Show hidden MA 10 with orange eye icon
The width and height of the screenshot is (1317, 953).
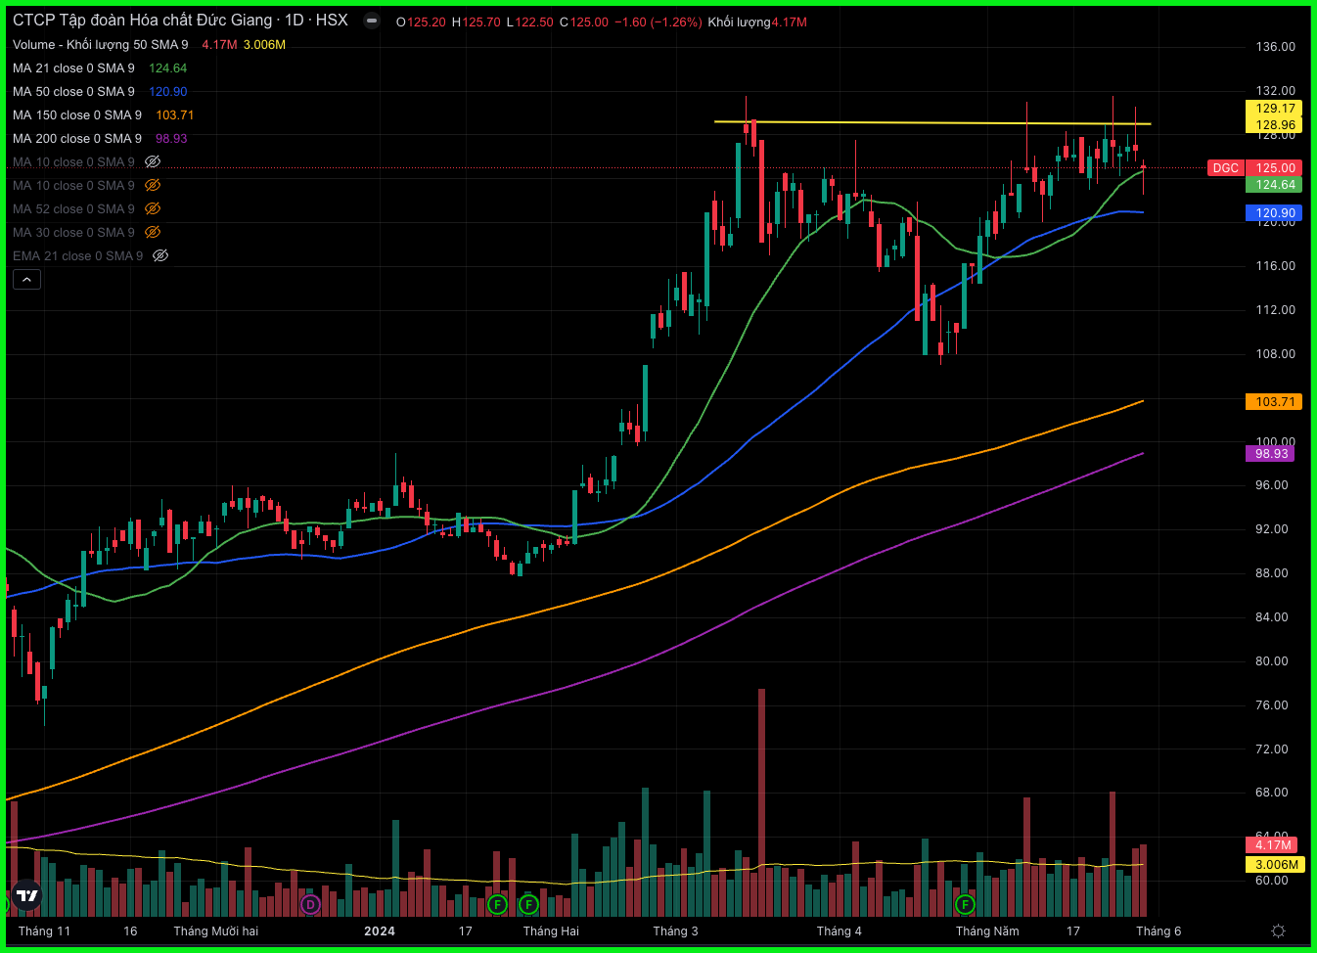[153, 185]
